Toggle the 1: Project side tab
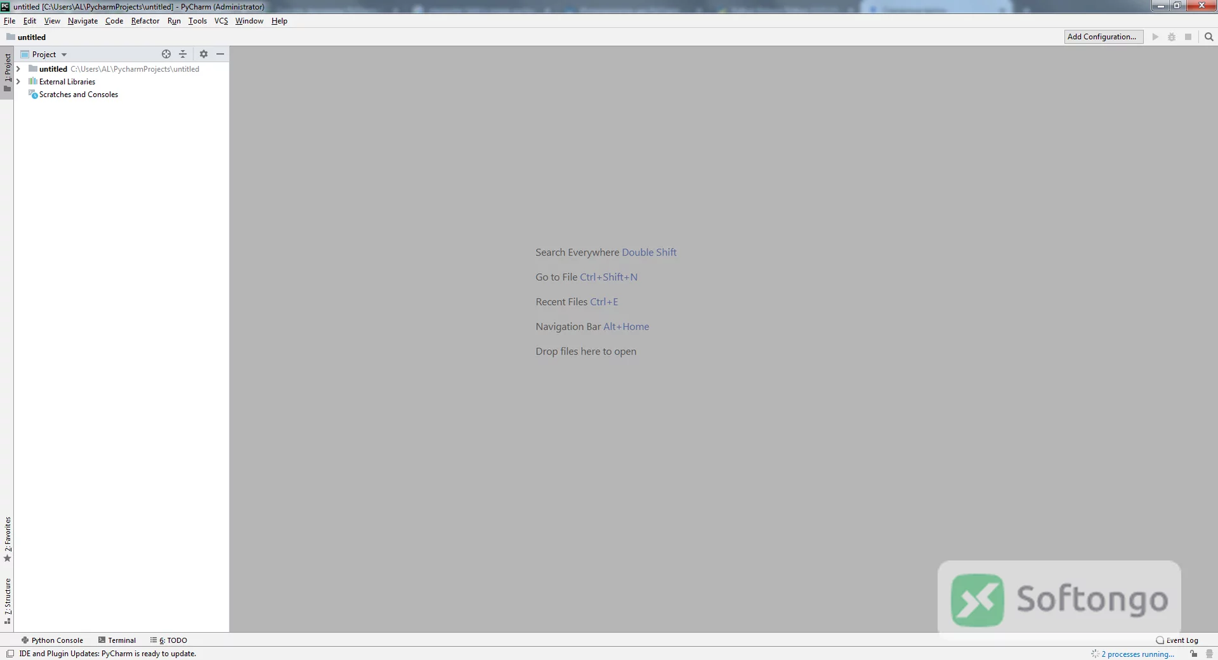The image size is (1218, 660). click(7, 72)
